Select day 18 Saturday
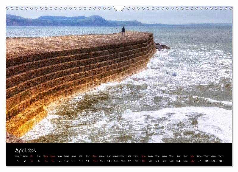The image size is (238, 172). click(x=137, y=161)
